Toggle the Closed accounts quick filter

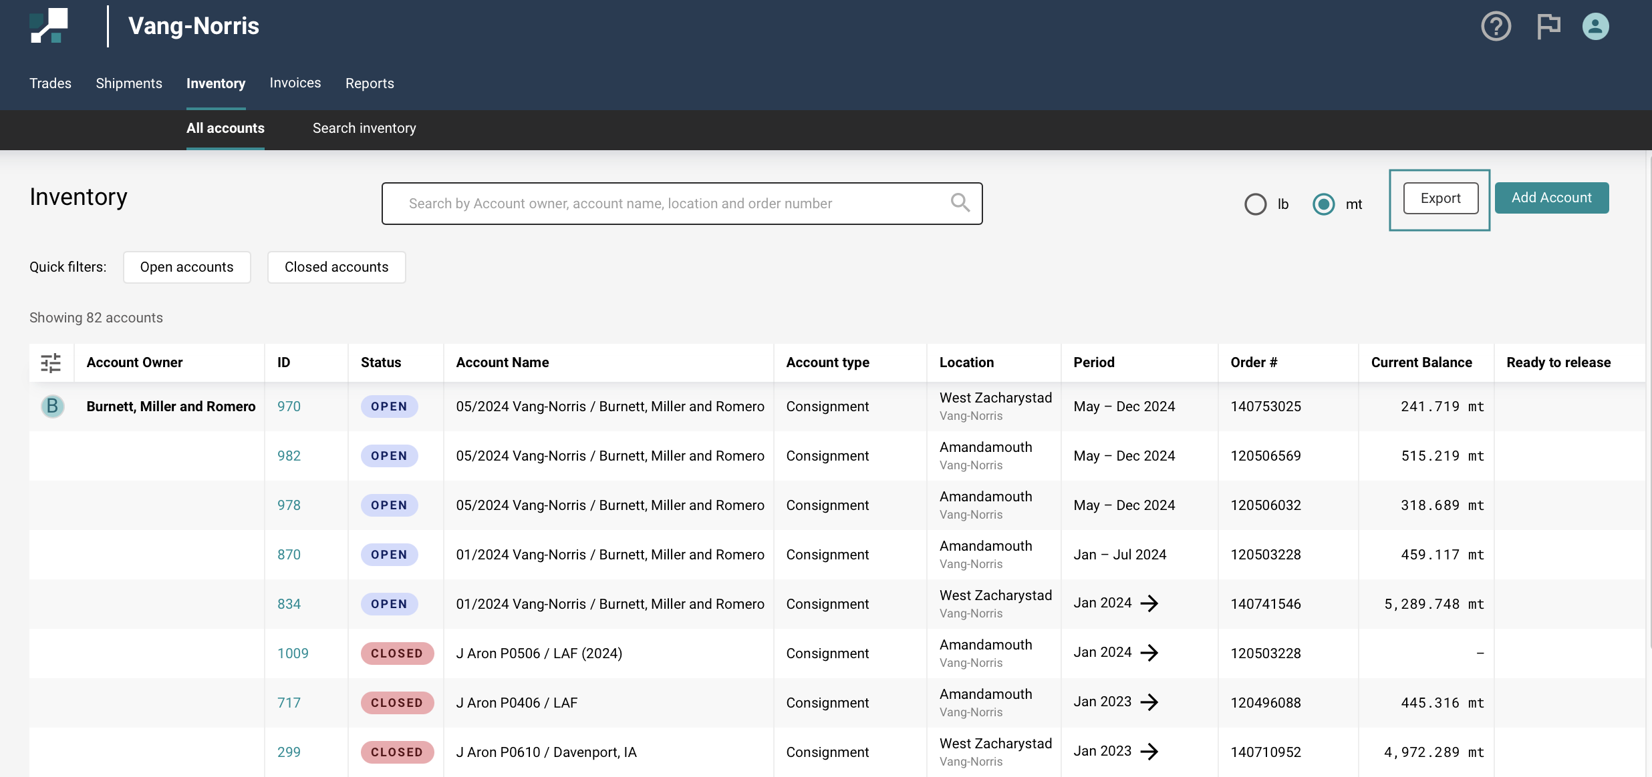[x=336, y=267]
